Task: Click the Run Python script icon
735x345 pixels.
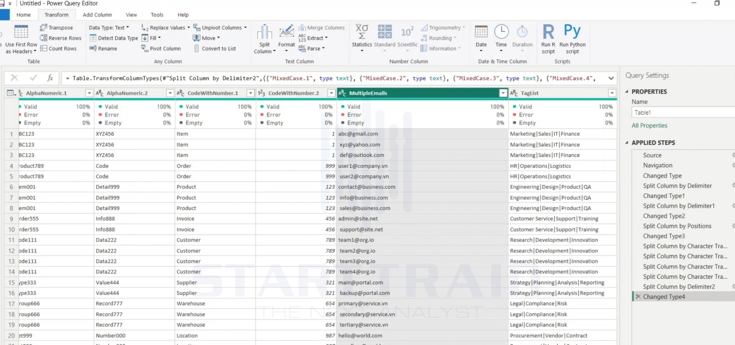Action: pos(572,31)
